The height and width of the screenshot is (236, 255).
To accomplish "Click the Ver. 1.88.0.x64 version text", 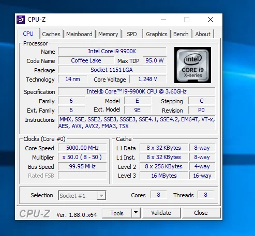I will click(77, 215).
